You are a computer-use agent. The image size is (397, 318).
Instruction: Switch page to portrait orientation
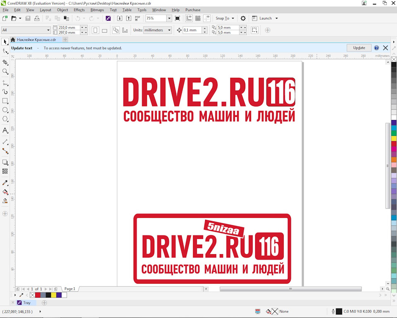coord(96,30)
